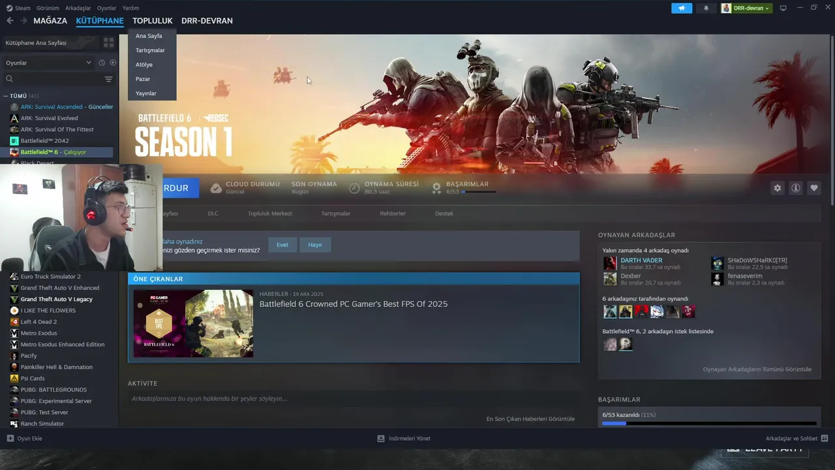Open the notifications bell
This screenshot has width=835, height=470.
pyautogui.click(x=706, y=8)
